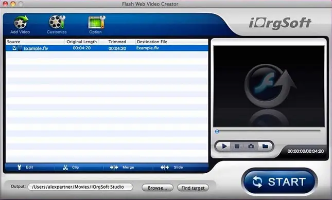Play the preview video
Image resolution: width=332 pixels, height=200 pixels.
(224, 146)
